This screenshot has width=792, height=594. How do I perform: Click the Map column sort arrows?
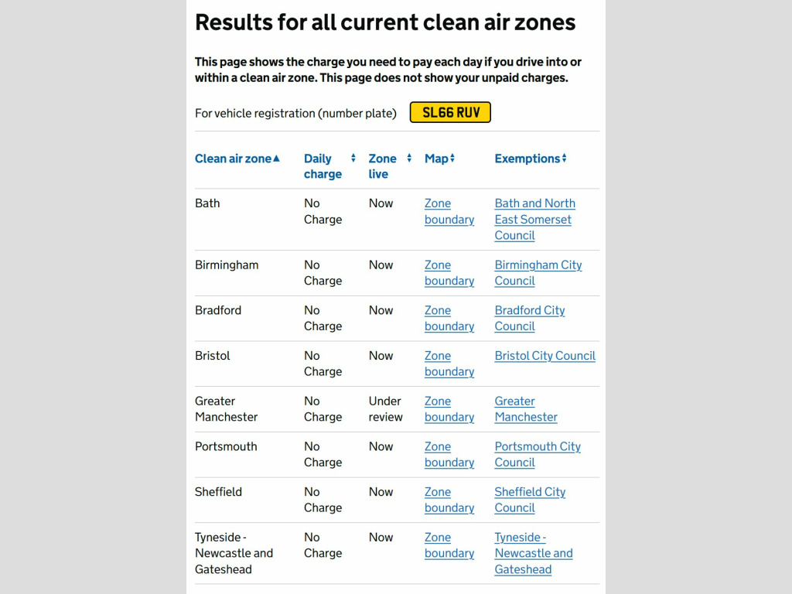(x=452, y=158)
